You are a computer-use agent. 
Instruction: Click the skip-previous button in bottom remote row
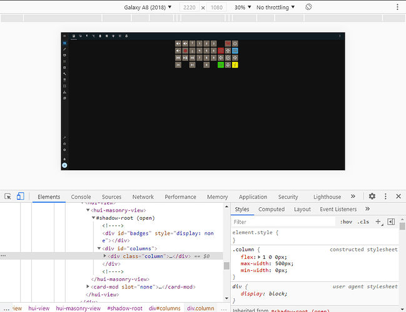click(178, 65)
